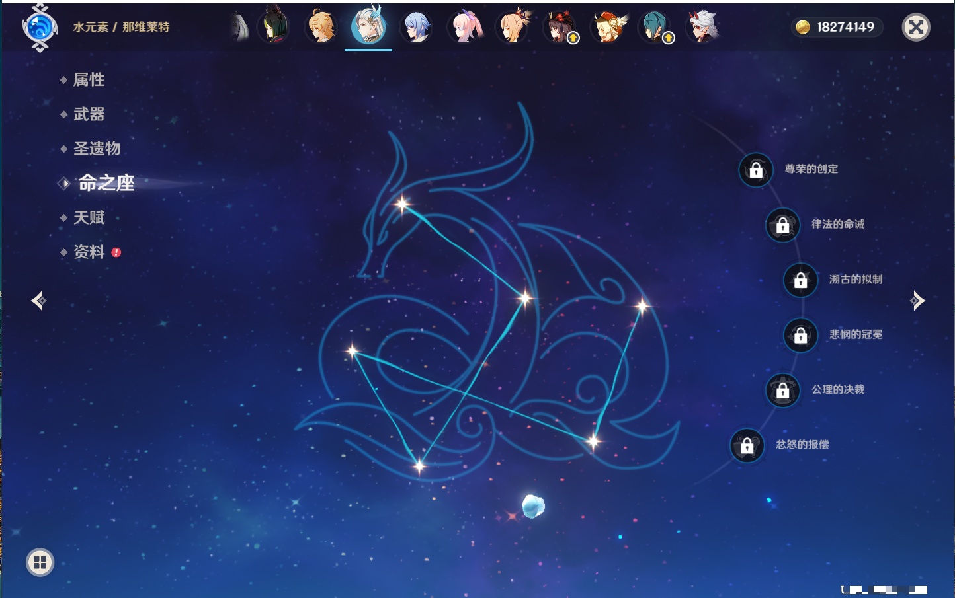This screenshot has width=955, height=598.
Task: Click the yellow upgrade arrow on Xiao
Action: pos(669,38)
